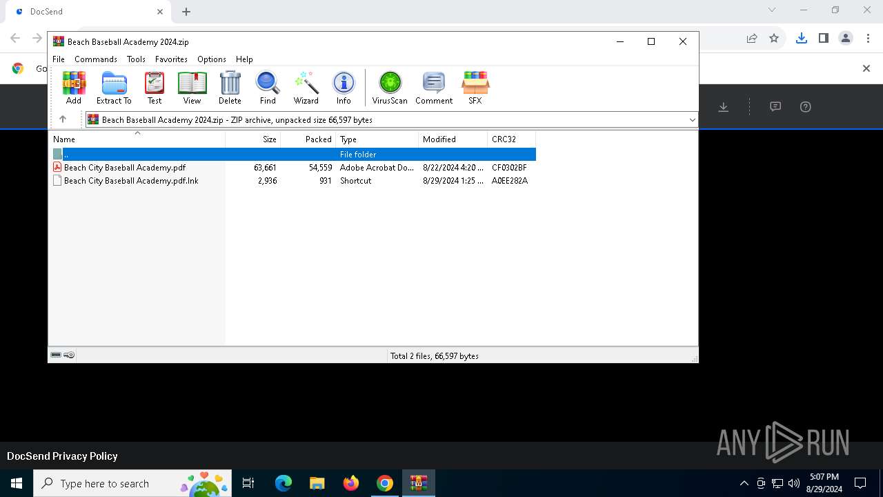Open the Windows Start menu
883x497 pixels.
click(17, 483)
